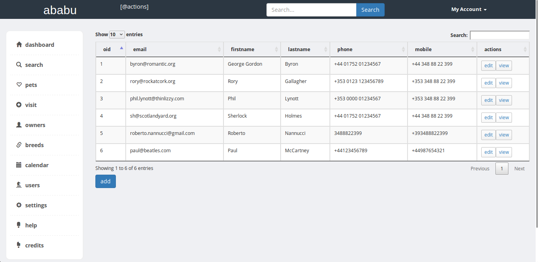Screen dimensions: 538x262
Task: Click the page vertical scrollbar
Action: [x=536, y=114]
